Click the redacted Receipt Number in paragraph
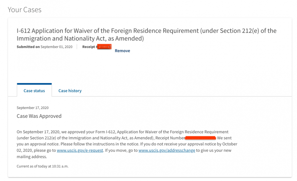Image resolution: width=297 pixels, height=181 pixels. coord(200,138)
